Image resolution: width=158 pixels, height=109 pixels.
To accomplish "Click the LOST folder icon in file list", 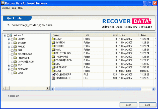I will click(53, 71).
